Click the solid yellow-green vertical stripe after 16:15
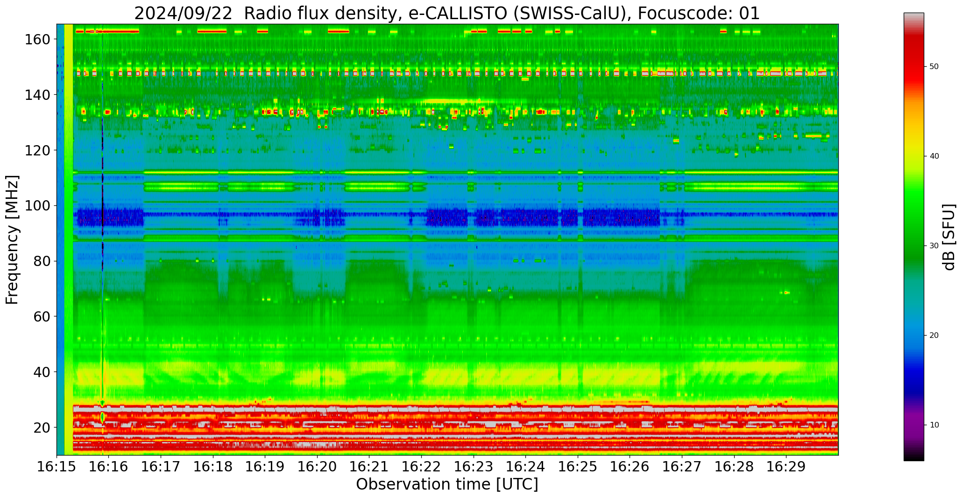 tap(69, 239)
